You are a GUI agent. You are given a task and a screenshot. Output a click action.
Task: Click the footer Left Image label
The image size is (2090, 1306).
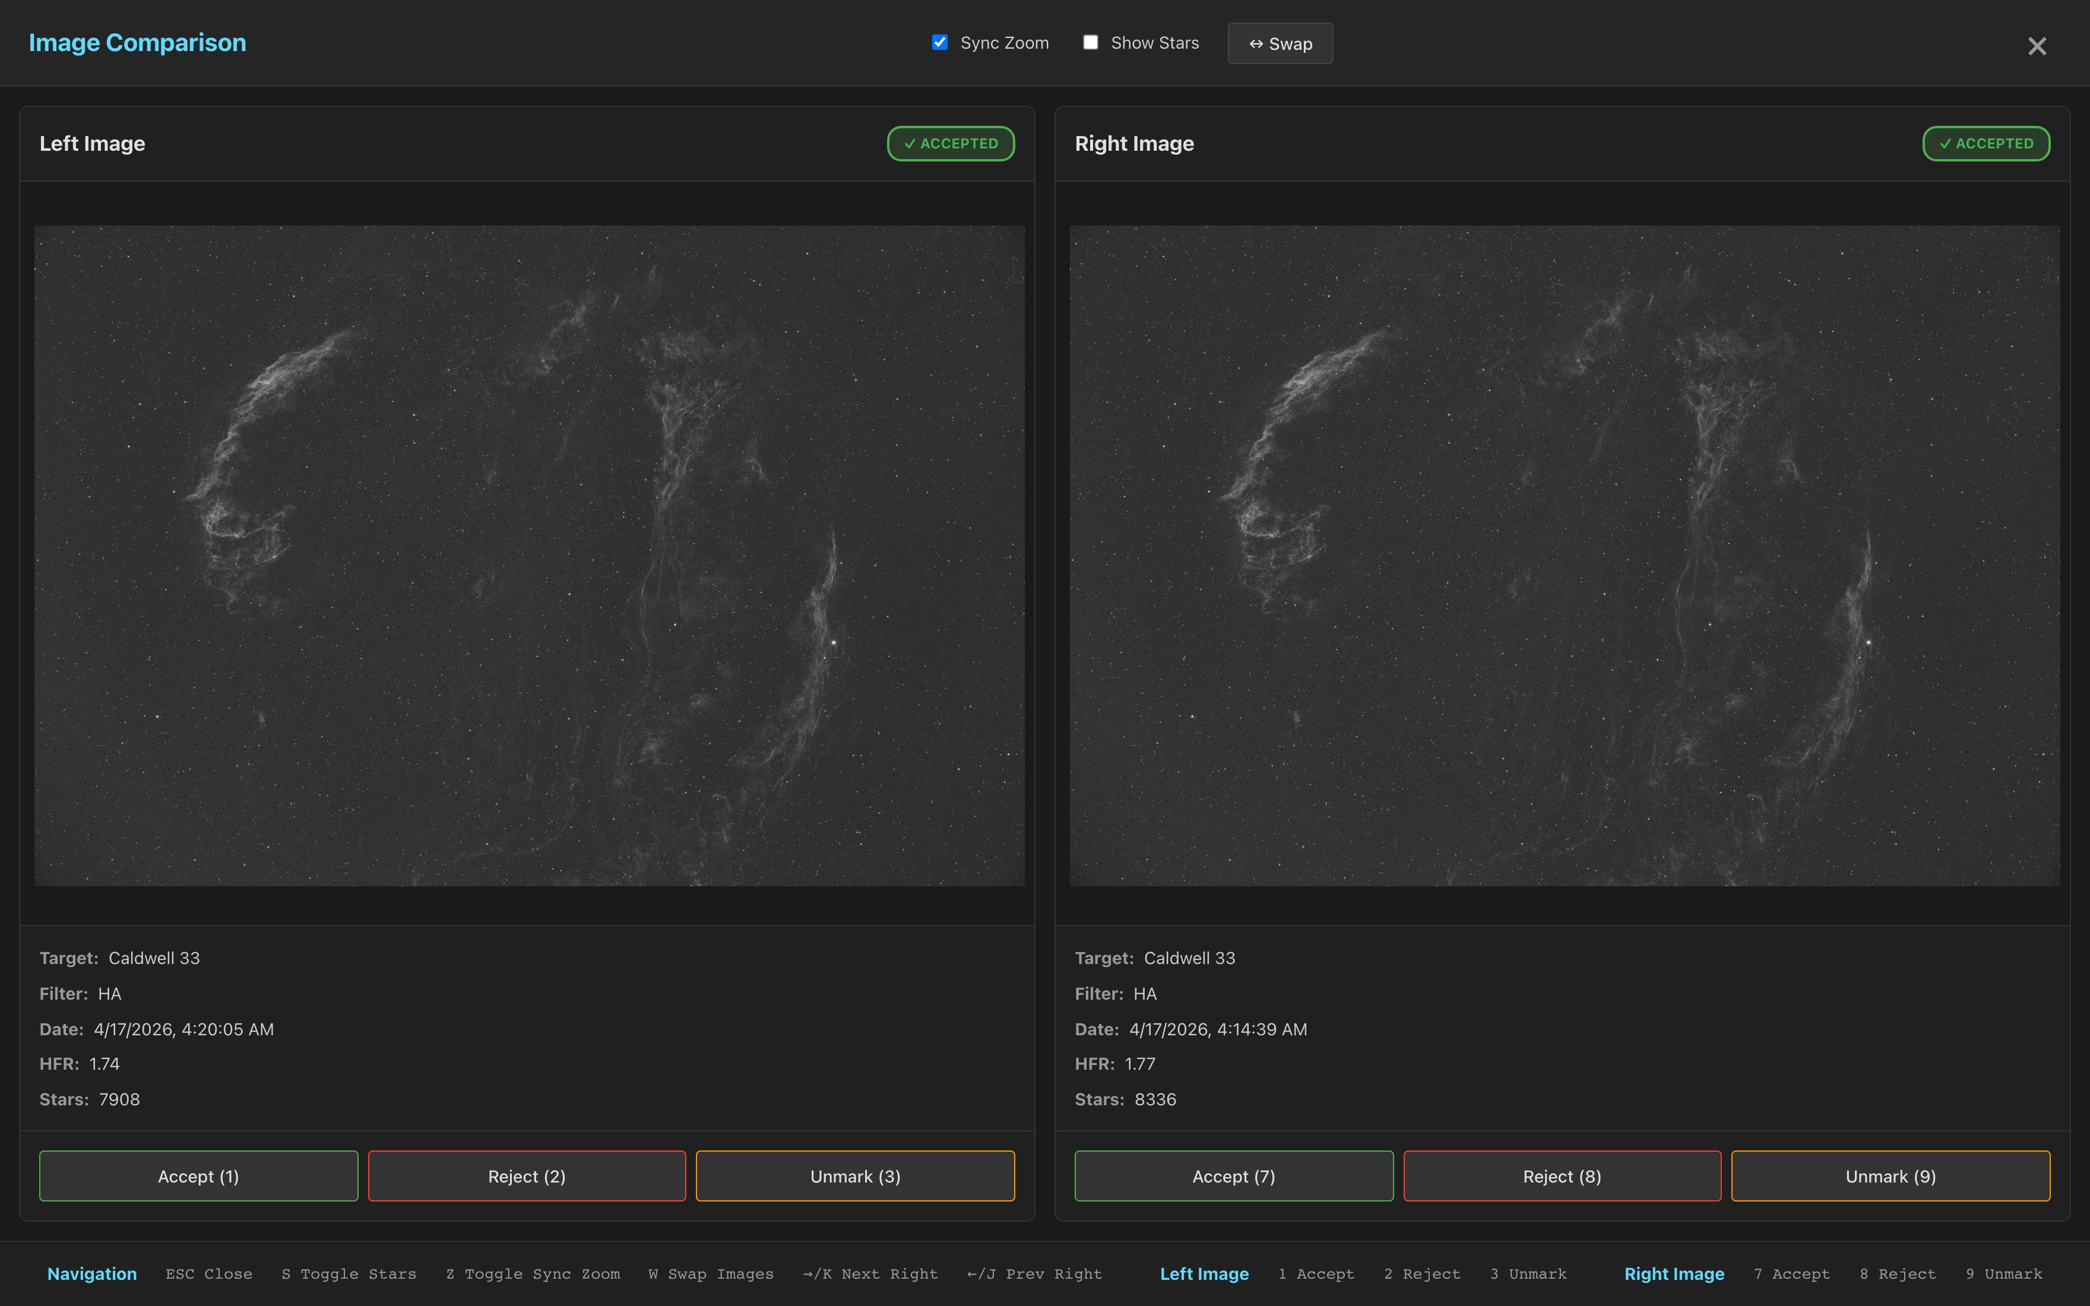pyautogui.click(x=1204, y=1273)
